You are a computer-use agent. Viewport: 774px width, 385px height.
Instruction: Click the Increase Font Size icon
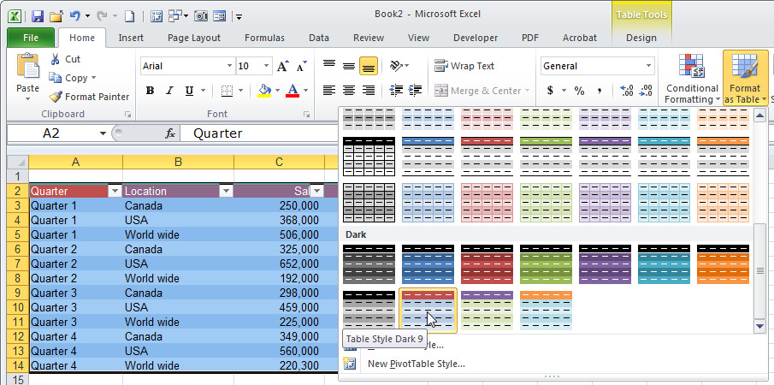(282, 66)
